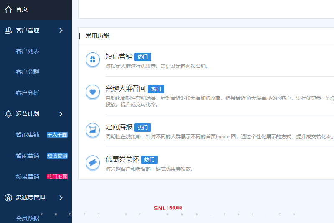
Task: Click the 兴趣人群召回 heart icon
Action: (92, 92)
